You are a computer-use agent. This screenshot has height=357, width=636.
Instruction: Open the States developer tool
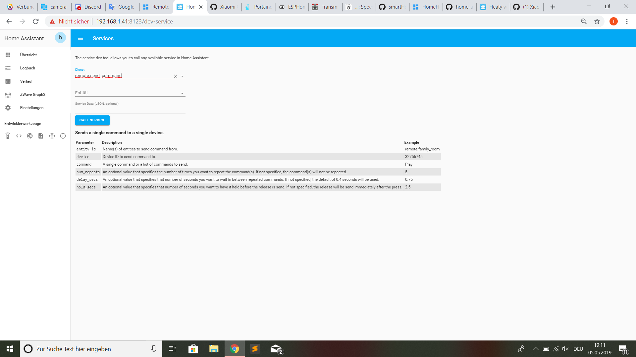[x=19, y=136]
